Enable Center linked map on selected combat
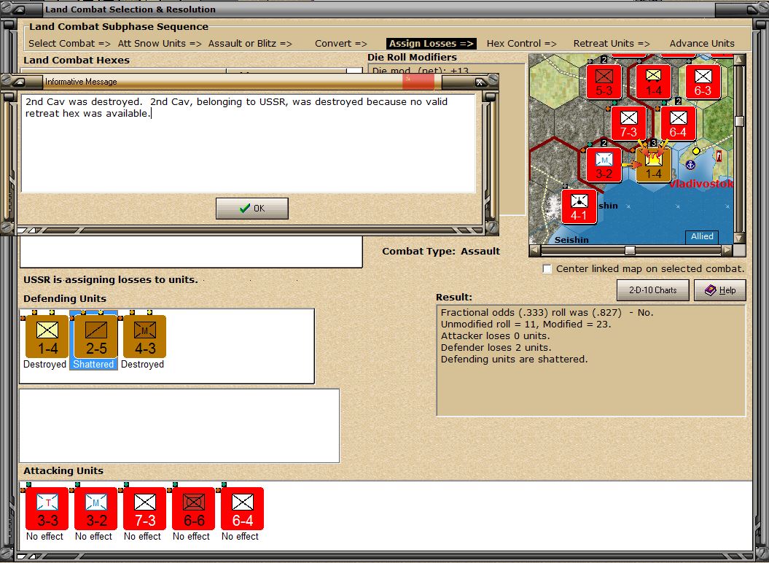The image size is (769, 563). [x=547, y=268]
